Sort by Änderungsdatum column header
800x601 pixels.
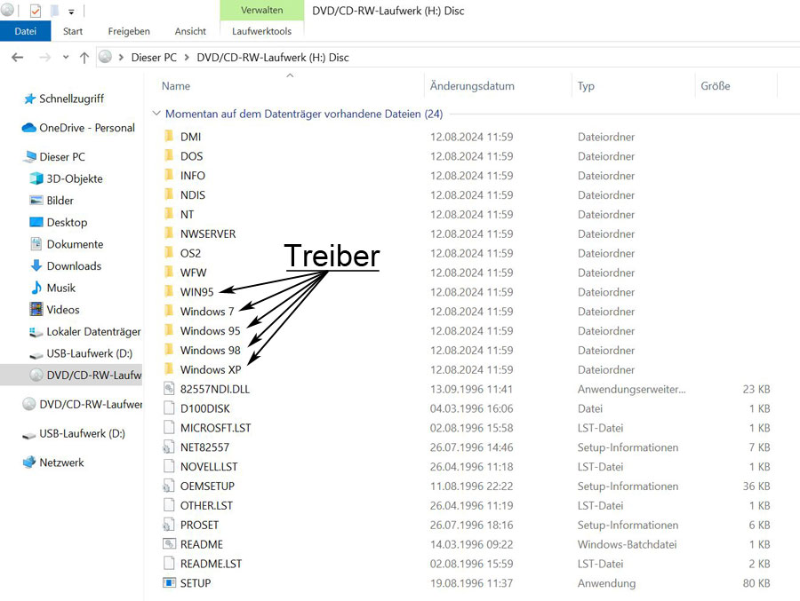pos(472,86)
